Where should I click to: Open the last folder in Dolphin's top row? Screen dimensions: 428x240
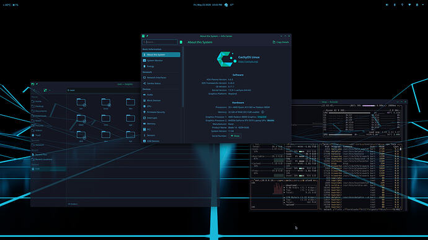point(130,103)
